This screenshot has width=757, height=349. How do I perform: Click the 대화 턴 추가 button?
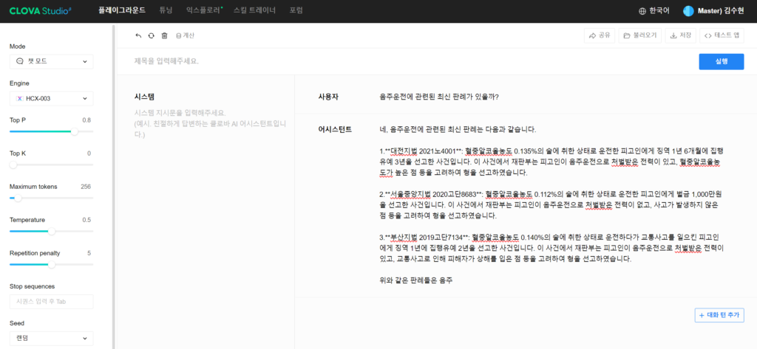(719, 315)
